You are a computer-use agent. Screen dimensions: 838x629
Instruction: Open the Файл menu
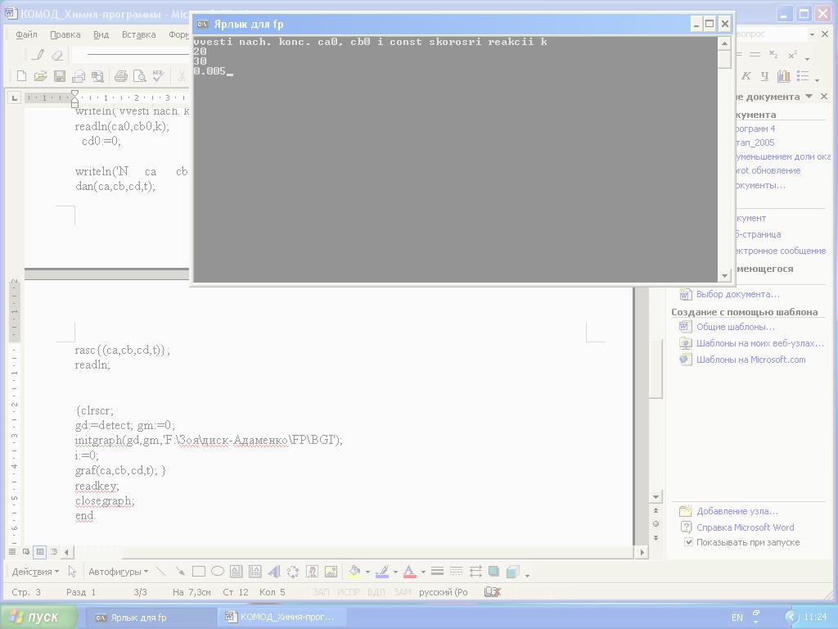26,34
